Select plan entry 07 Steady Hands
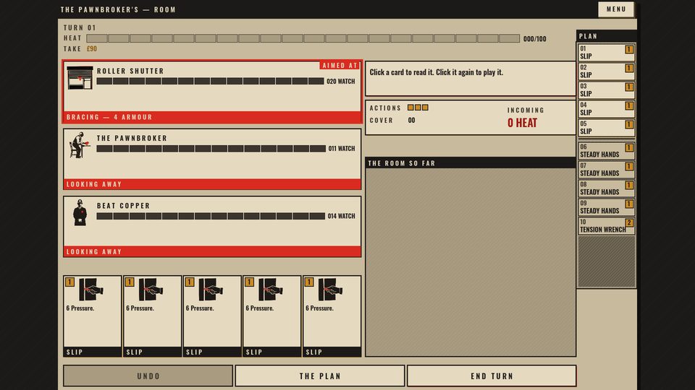 coord(606,169)
